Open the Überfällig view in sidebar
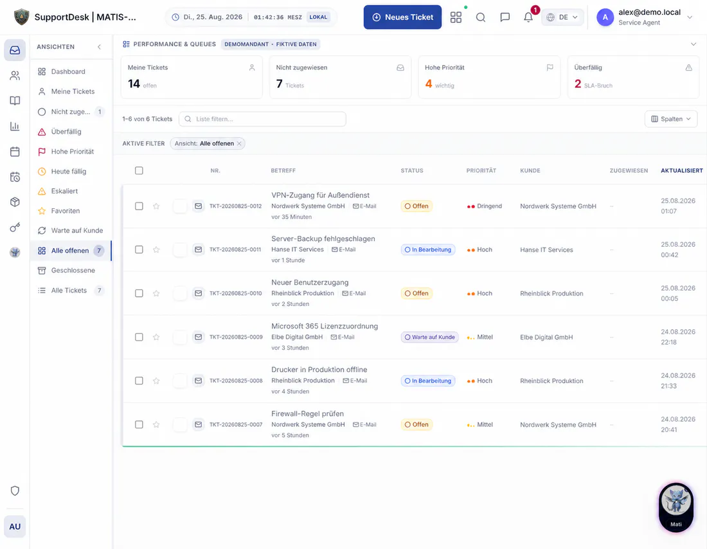Screen dimensions: 707x549 click(x=71, y=132)
